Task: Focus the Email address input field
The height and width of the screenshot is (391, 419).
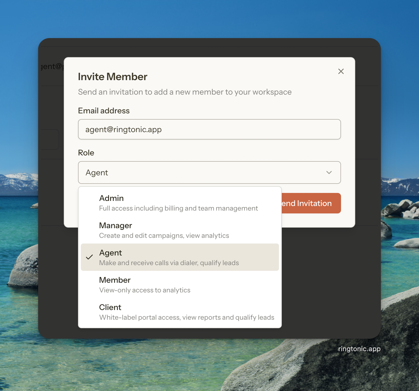Action: 209,129
